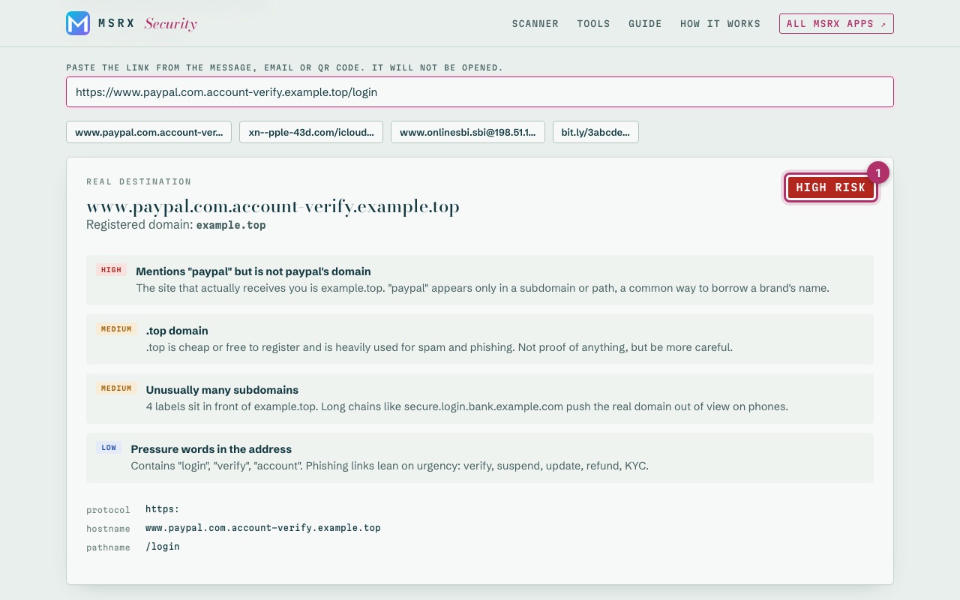Select the xn--pple-43d.com/icloud example chip
Image resolution: width=960 pixels, height=600 pixels.
[311, 132]
